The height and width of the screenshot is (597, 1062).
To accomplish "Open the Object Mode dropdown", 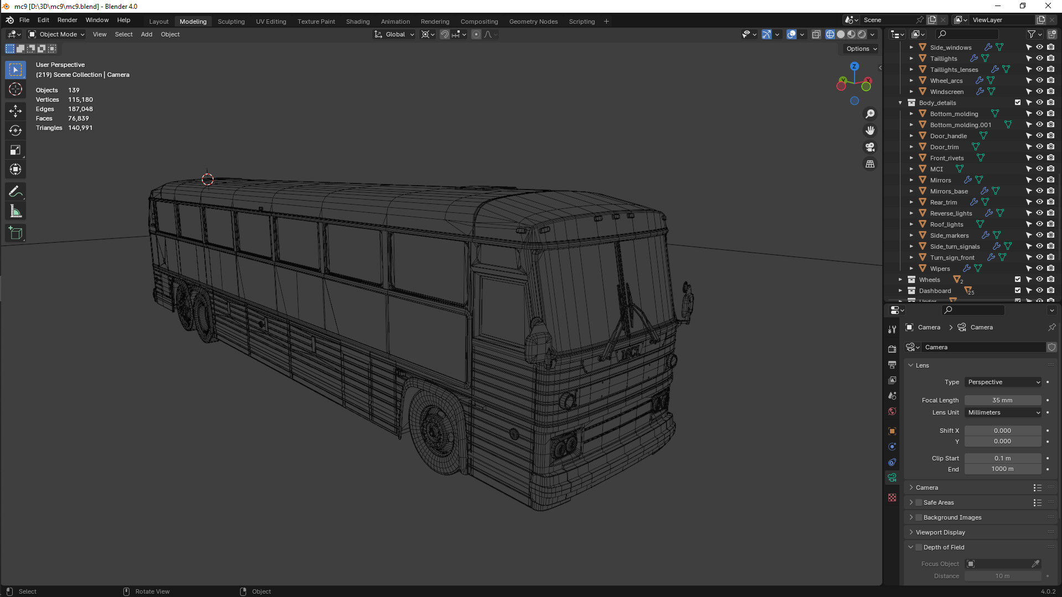I will coord(57,34).
